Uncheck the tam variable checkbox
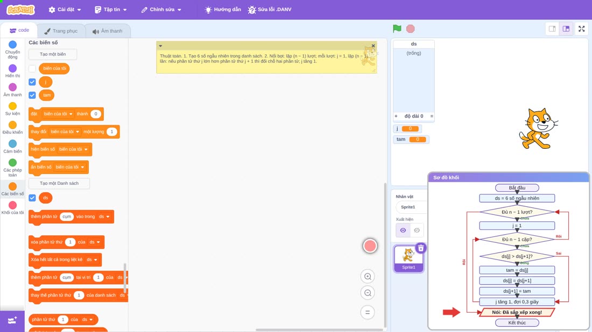The height and width of the screenshot is (332, 592). [32, 95]
